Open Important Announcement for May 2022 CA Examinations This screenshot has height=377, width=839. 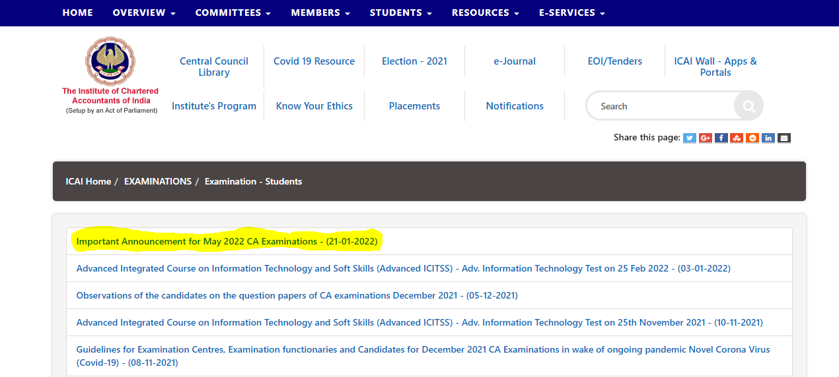227,242
